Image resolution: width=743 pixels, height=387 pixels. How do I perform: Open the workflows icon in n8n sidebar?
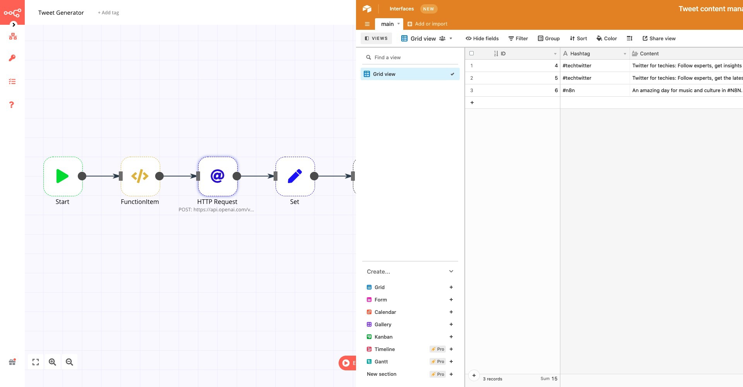pyautogui.click(x=13, y=36)
